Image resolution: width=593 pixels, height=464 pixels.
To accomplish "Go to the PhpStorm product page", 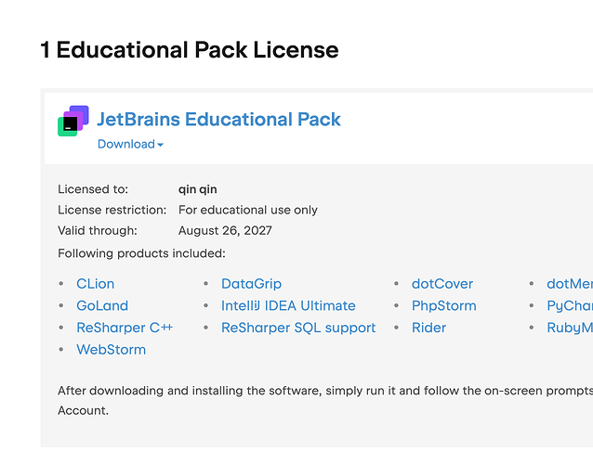I will (x=444, y=305).
